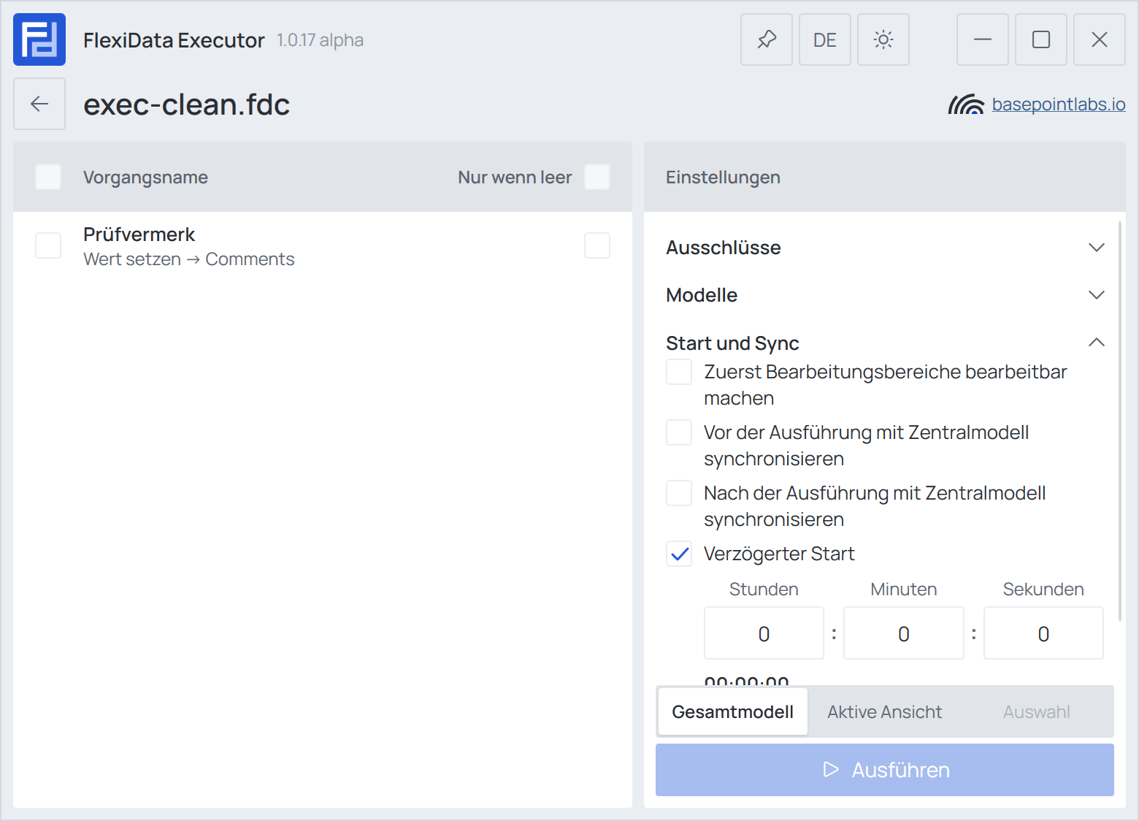Viewport: 1139px width, 821px height.
Task: Tick the select-all checkbox beside Vorgangsname
Action: click(x=48, y=177)
